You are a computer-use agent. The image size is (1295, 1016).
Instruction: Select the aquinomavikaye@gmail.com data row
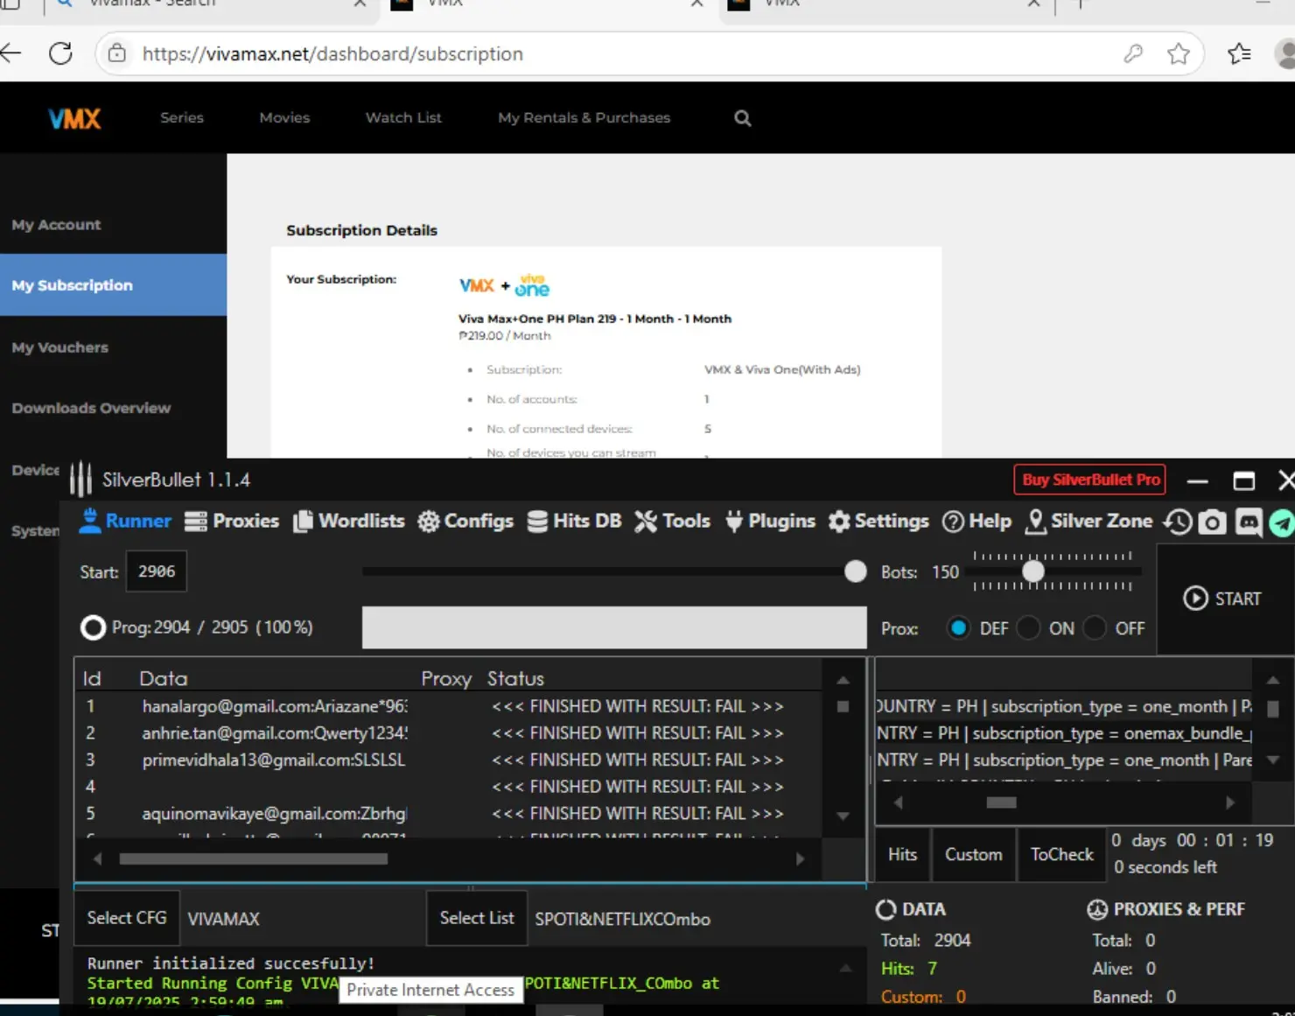point(448,814)
